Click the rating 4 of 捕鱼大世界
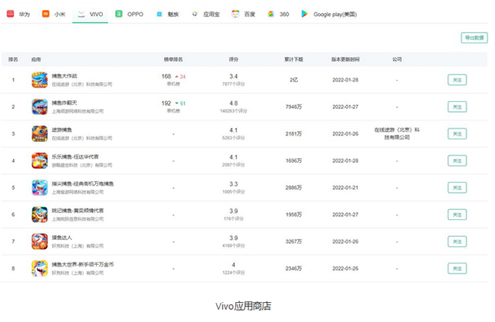495x322 pixels. 234,265
